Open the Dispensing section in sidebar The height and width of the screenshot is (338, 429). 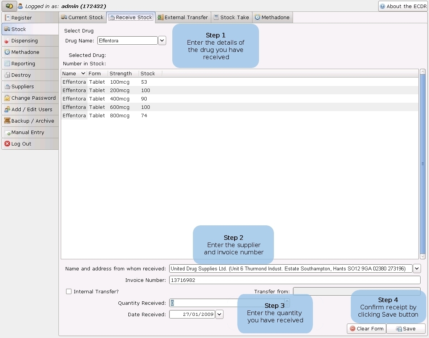24,41
